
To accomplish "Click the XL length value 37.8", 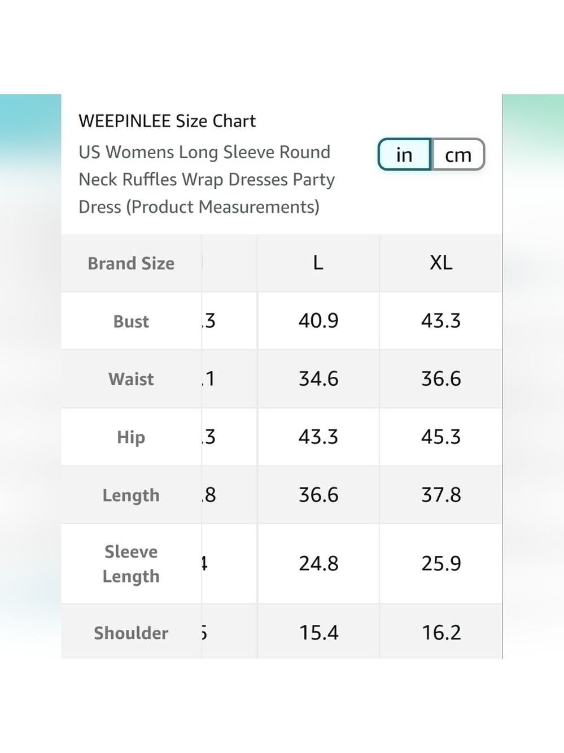I will click(441, 495).
